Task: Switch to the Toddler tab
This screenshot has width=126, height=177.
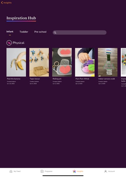Action: coord(24,32)
